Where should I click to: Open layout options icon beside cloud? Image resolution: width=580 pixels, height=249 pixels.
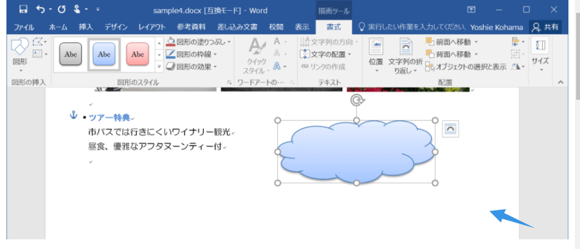pos(451,129)
